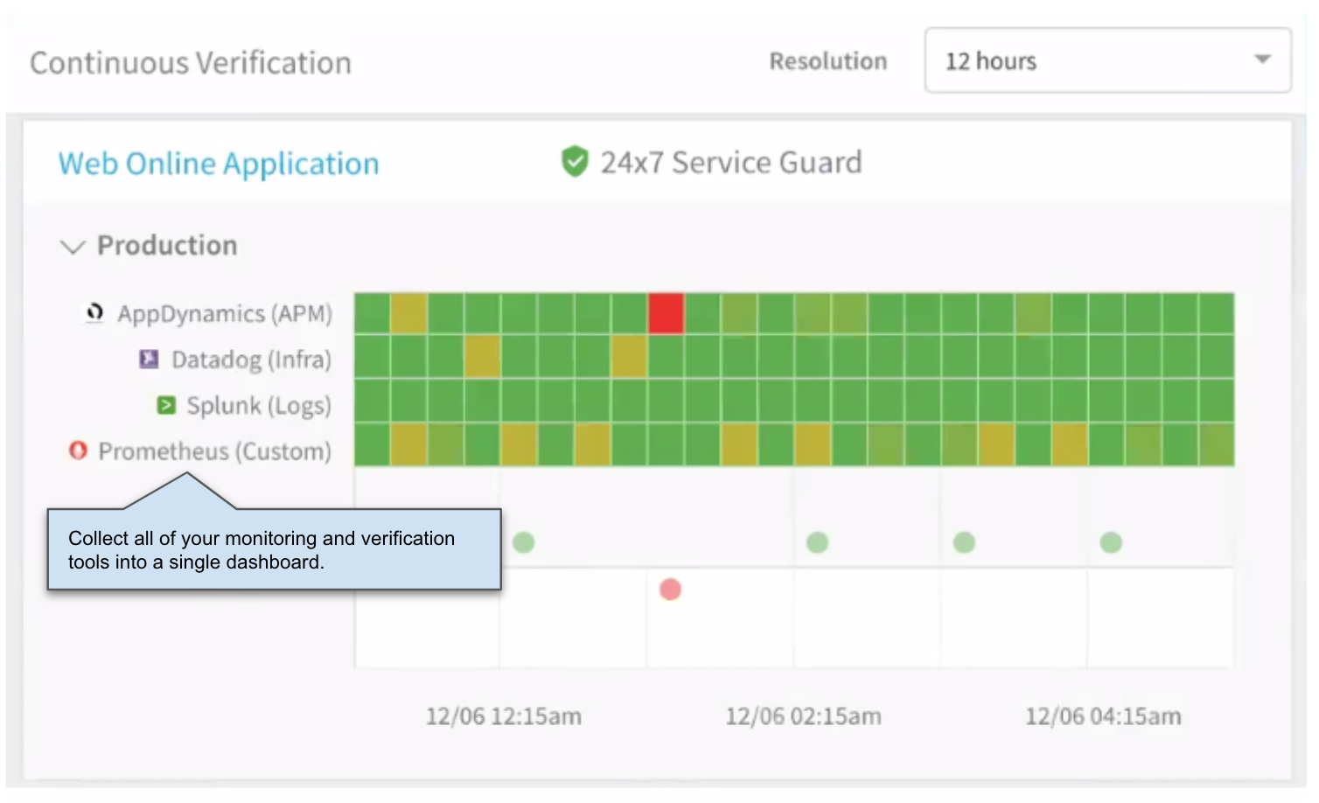Click the Resolution field label
1319x803 pixels.
point(828,61)
